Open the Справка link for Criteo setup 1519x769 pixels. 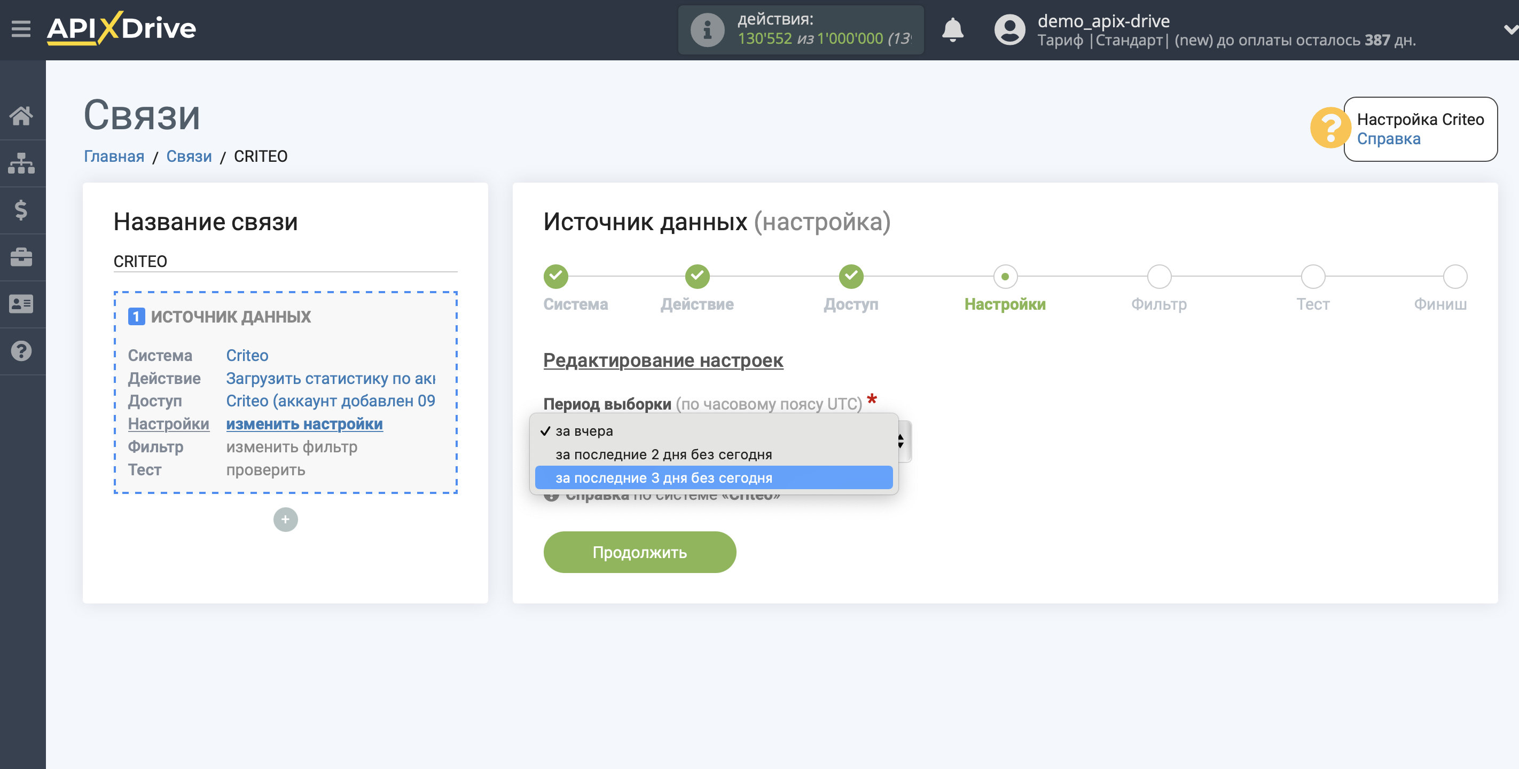1389,139
